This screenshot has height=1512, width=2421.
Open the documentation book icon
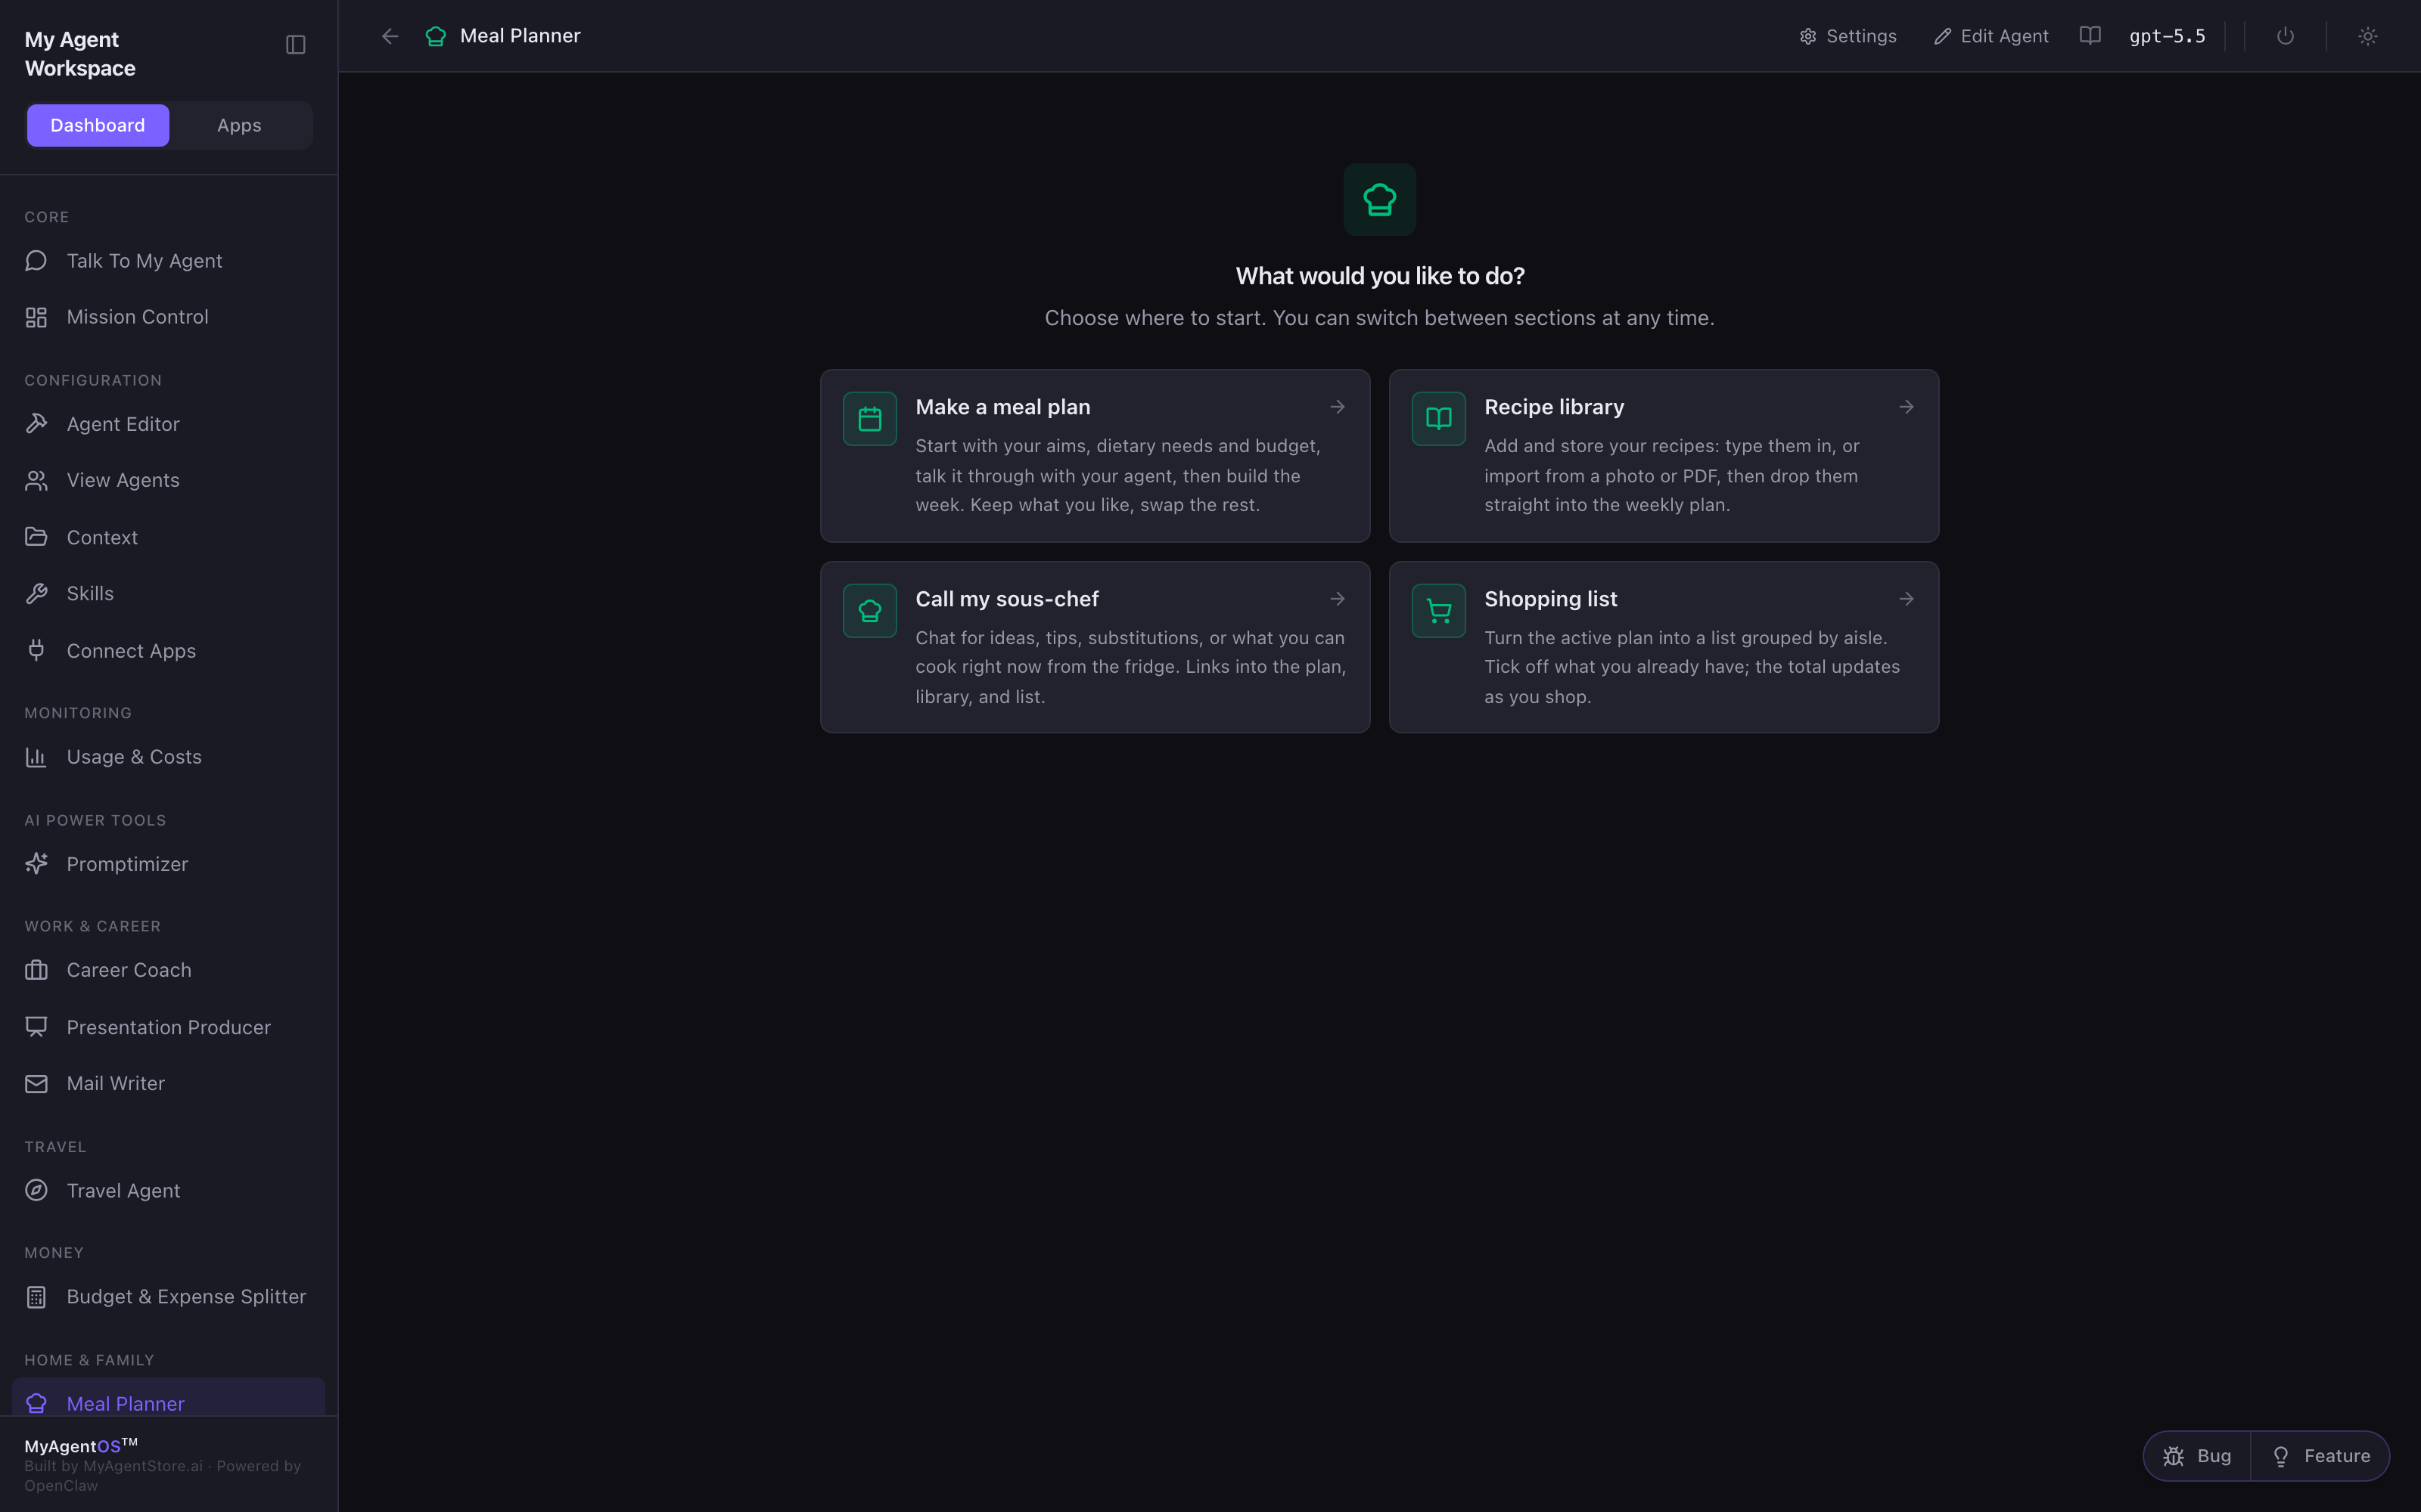2090,36
